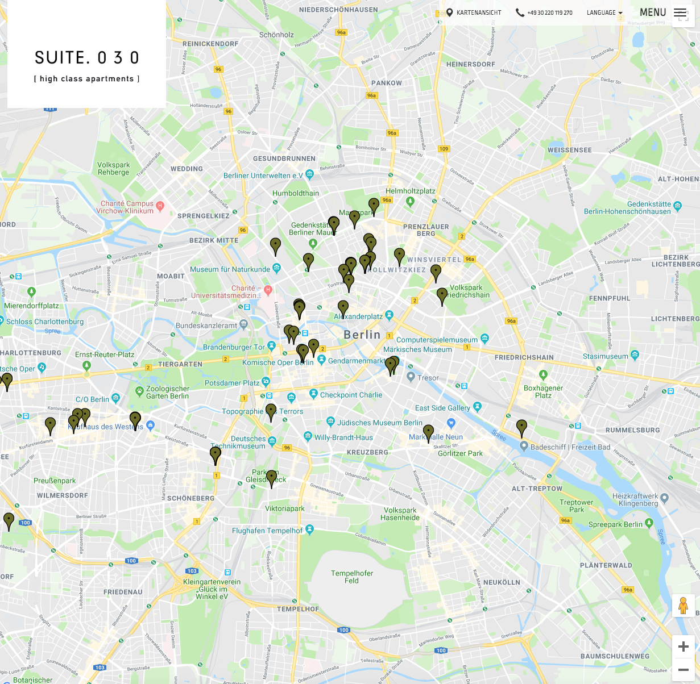Select apartment marker near Topographie des Terrors
The height and width of the screenshot is (684, 700).
[x=271, y=412]
